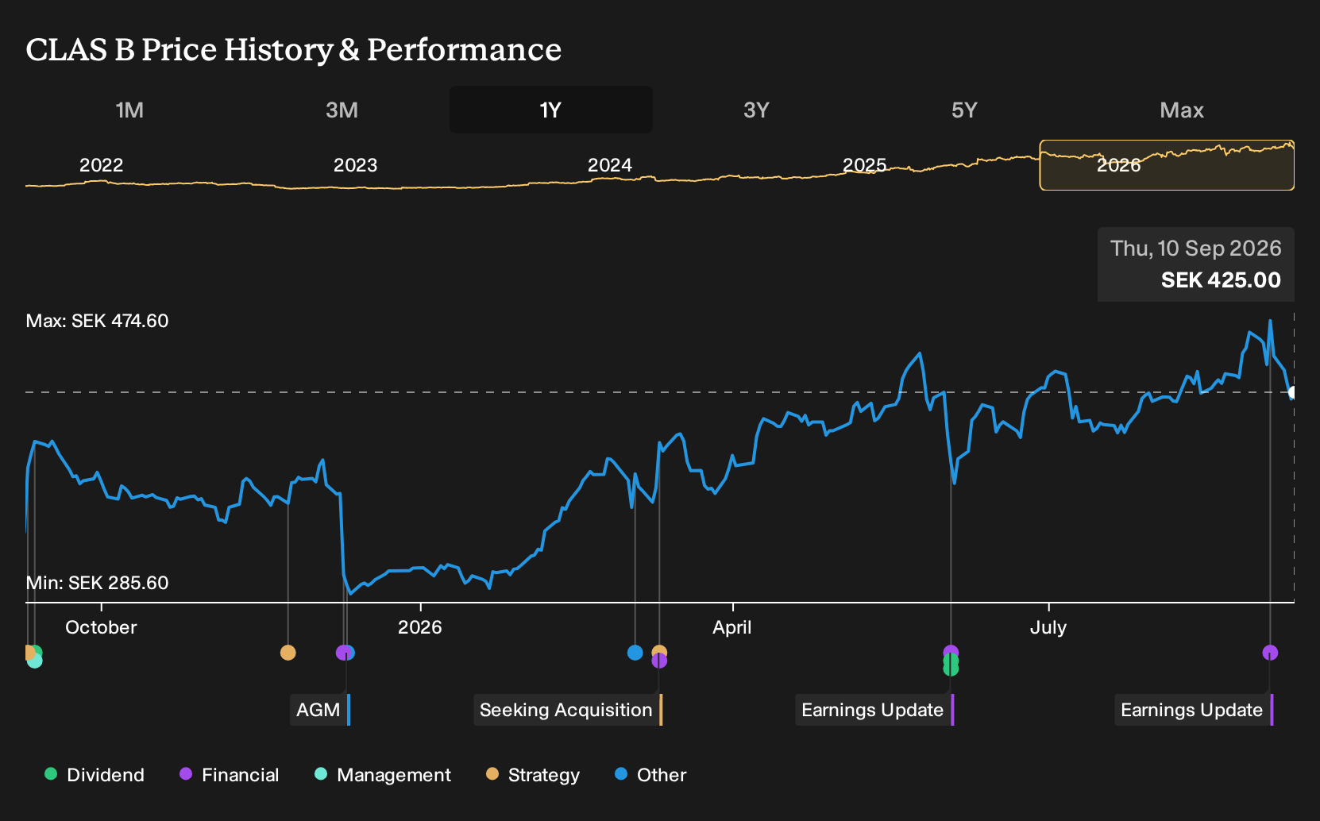This screenshot has width=1320, height=821.
Task: Toggle the Management legend filter
Action: pos(383,774)
